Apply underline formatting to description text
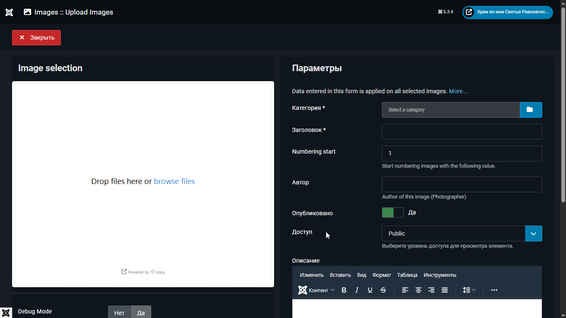Screen dimensions: 566x318 (370, 290)
